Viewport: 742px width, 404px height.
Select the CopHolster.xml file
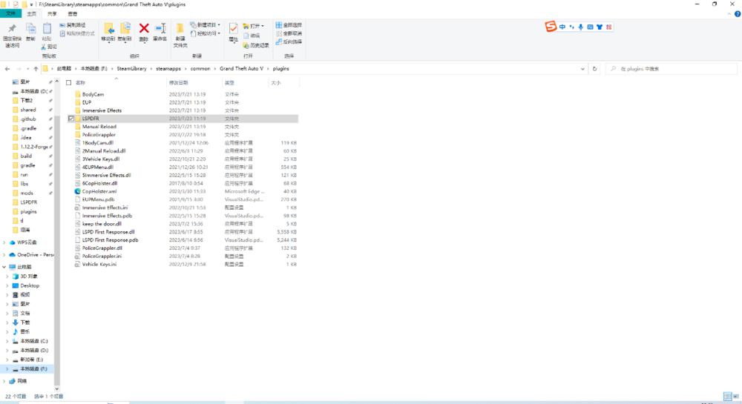pyautogui.click(x=99, y=191)
